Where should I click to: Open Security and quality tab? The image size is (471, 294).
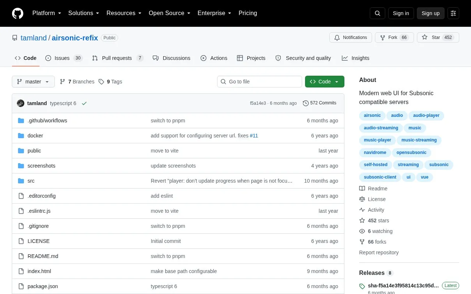point(303,58)
